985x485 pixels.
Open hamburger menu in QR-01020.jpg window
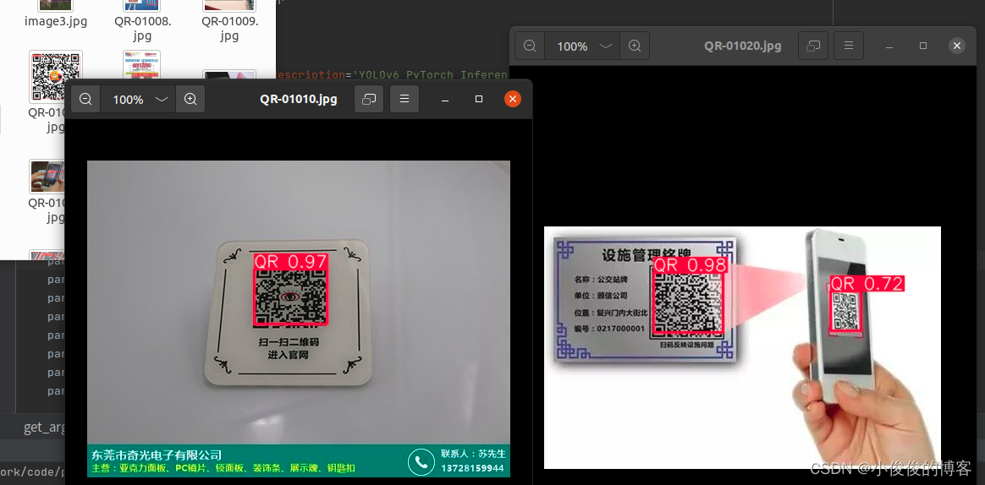pyautogui.click(x=849, y=46)
